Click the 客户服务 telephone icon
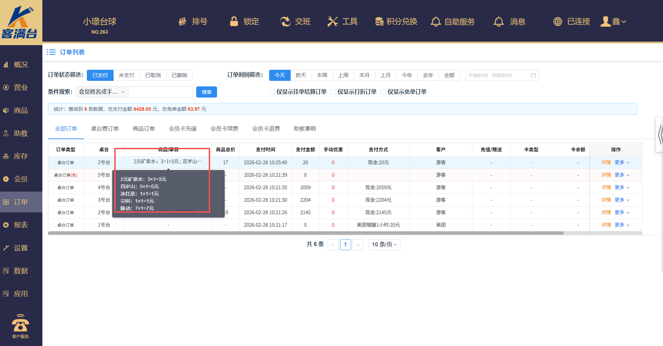 pyautogui.click(x=20, y=323)
